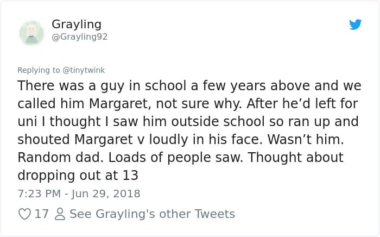Click 'dropping out at 13' text
Screen dimensions: 380x237
(x=78, y=176)
